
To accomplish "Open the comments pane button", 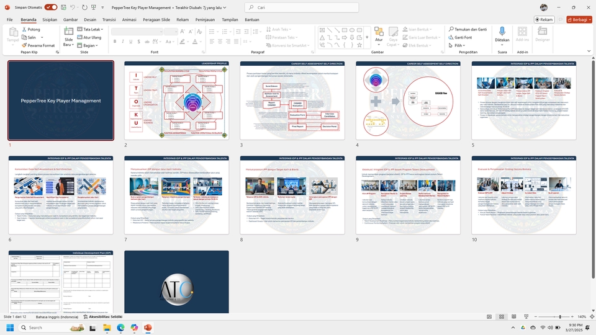I will pyautogui.click(x=560, y=19).
